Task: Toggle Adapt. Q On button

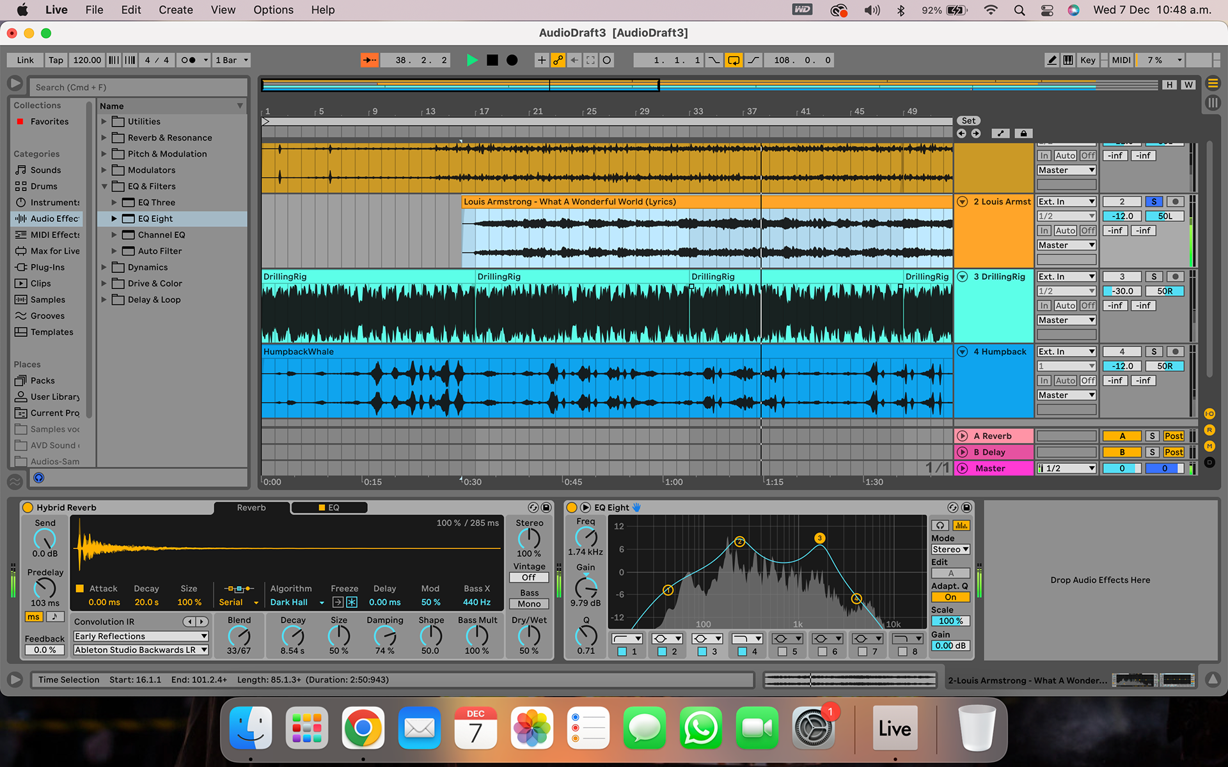Action: [950, 597]
